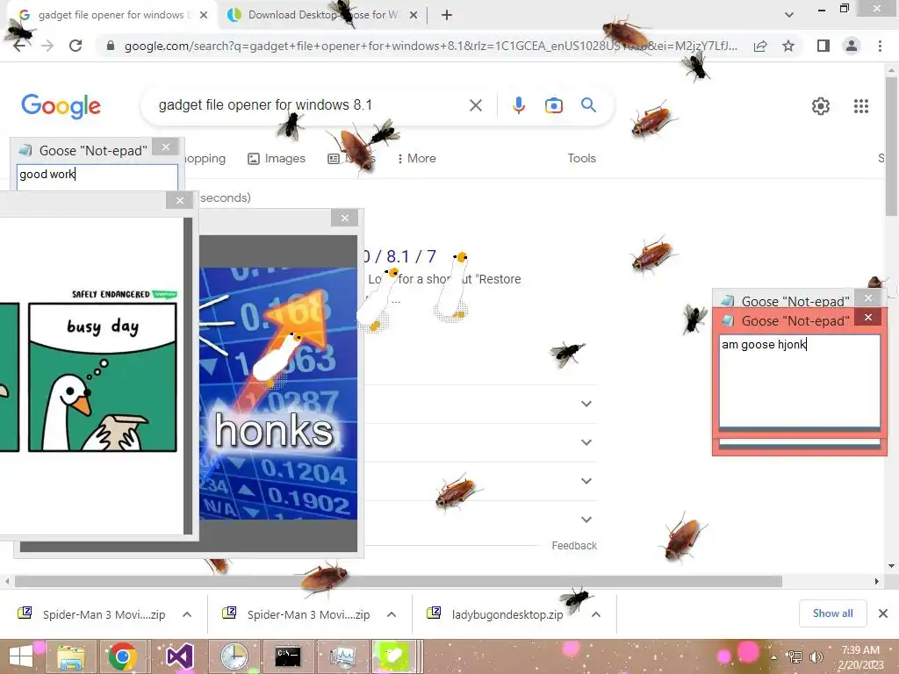Open More search filters
Screen dimensions: 899x674
pyautogui.click(x=417, y=158)
